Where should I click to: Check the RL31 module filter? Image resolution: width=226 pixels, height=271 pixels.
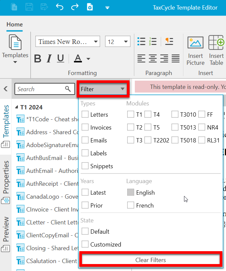tap(202, 140)
